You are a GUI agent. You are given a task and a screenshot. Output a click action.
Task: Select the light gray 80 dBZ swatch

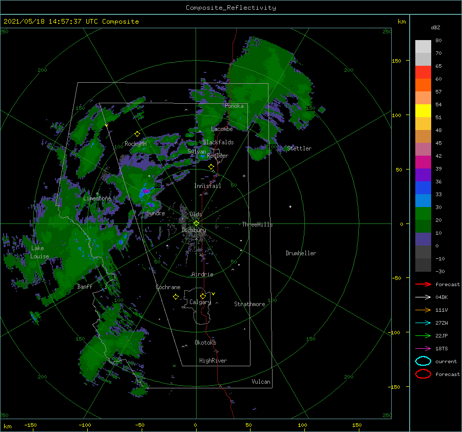[423, 47]
